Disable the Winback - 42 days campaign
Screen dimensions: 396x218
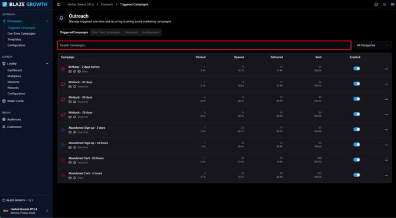click(x=356, y=84)
